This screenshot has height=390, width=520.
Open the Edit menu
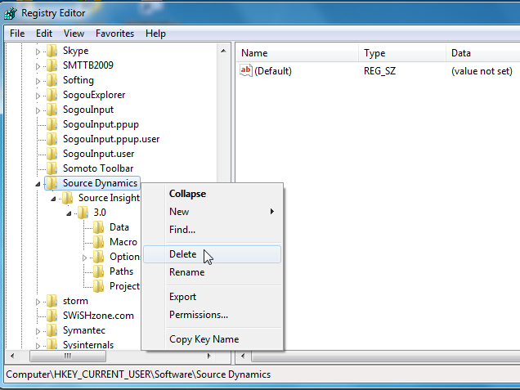[44, 34]
